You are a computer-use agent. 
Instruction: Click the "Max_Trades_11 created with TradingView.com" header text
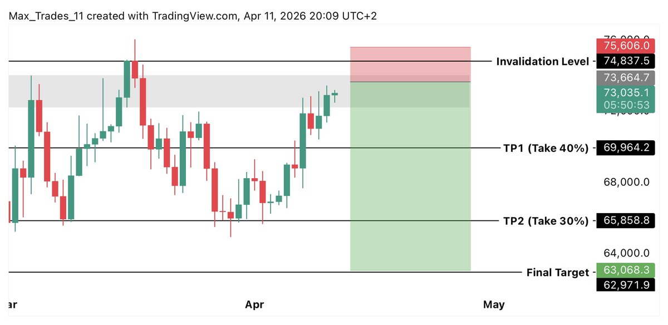coord(124,16)
